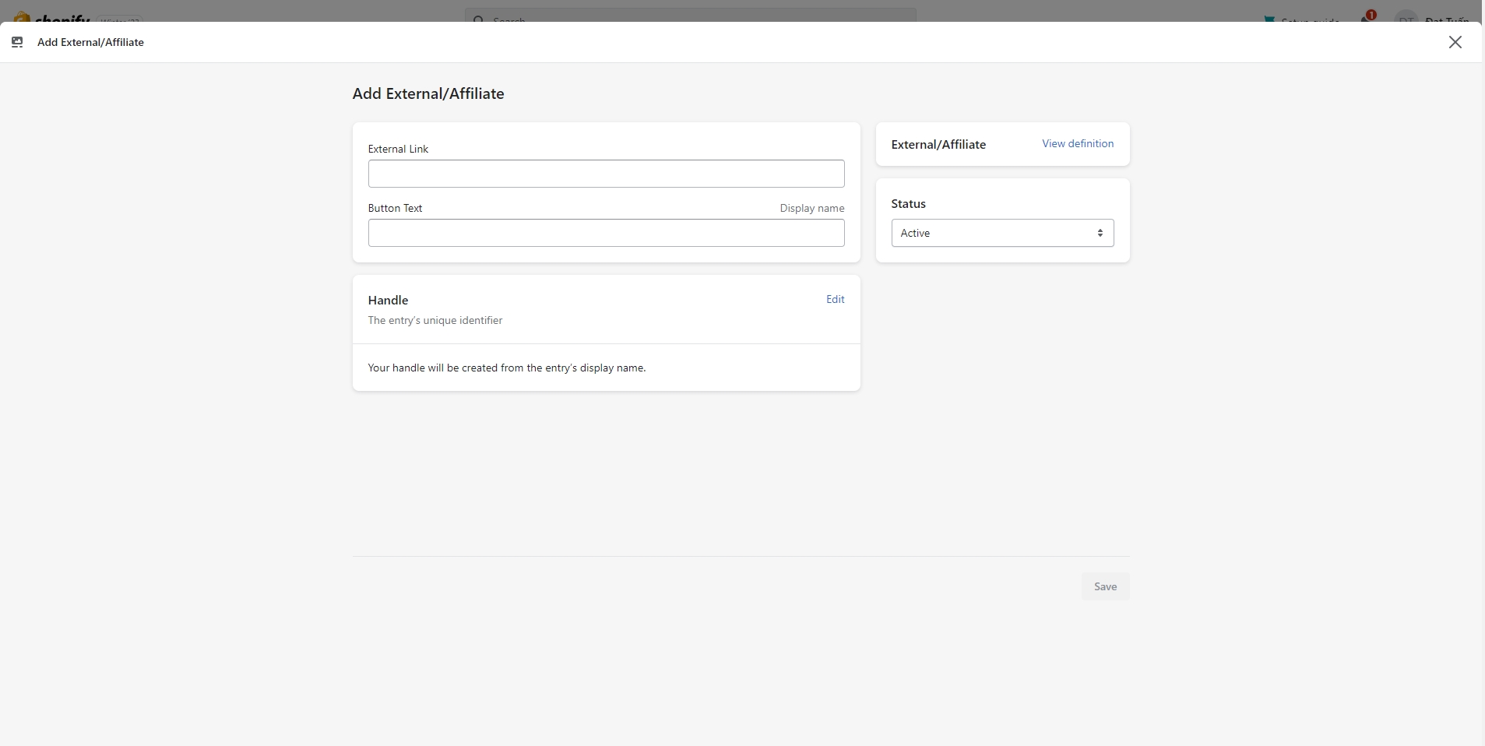1485x746 pixels.
Task: Focus the Button Text input field
Action: click(606, 233)
